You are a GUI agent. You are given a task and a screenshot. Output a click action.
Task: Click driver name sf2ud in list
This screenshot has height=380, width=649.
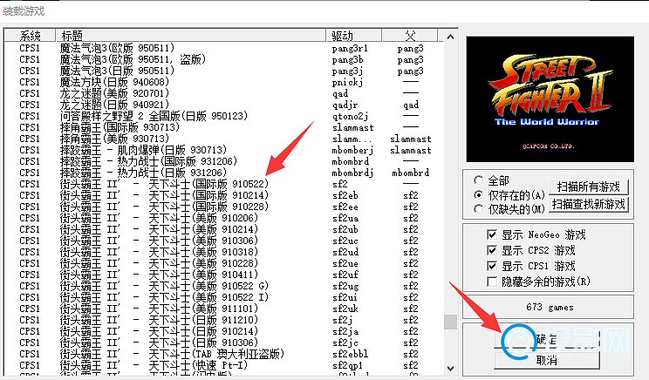[x=345, y=252]
